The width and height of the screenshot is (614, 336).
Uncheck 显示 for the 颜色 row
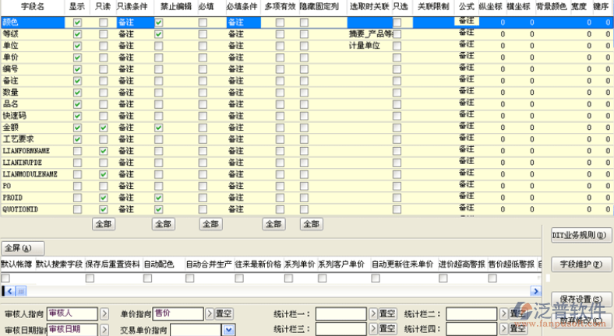point(78,23)
